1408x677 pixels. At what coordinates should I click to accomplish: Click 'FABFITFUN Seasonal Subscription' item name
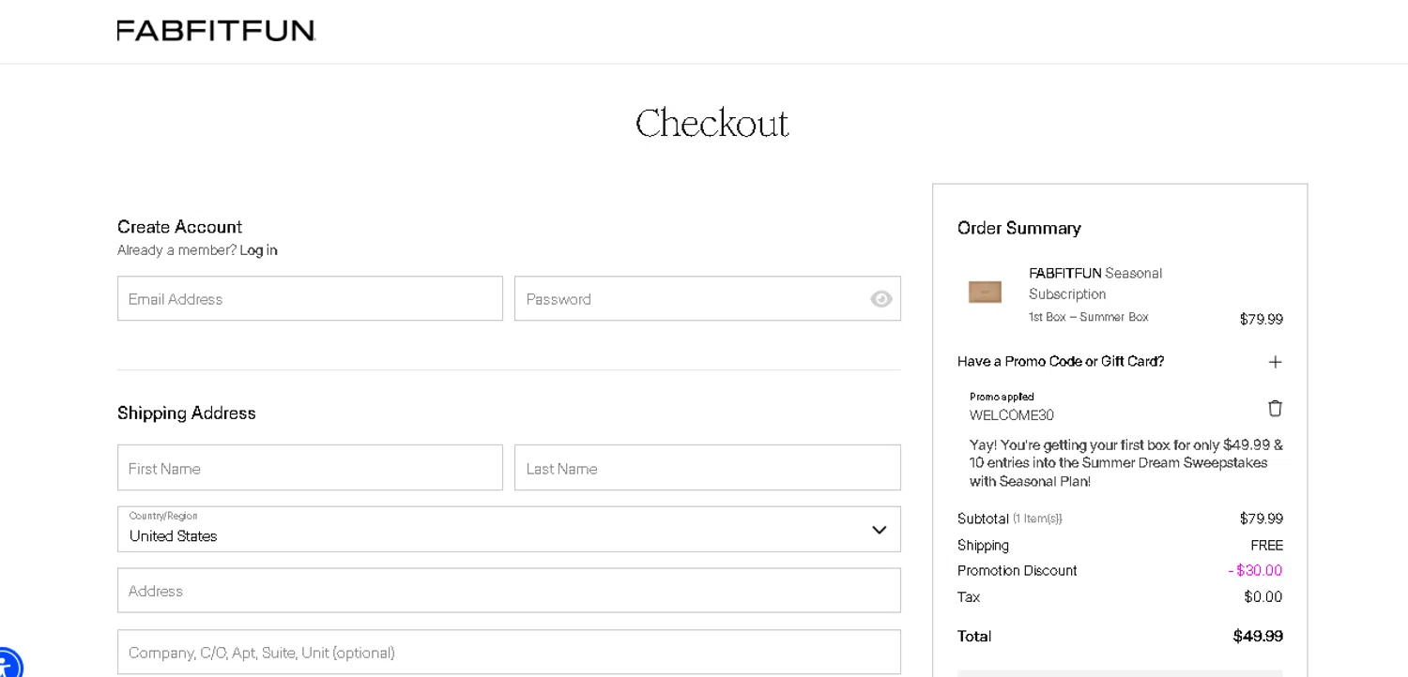click(1095, 283)
